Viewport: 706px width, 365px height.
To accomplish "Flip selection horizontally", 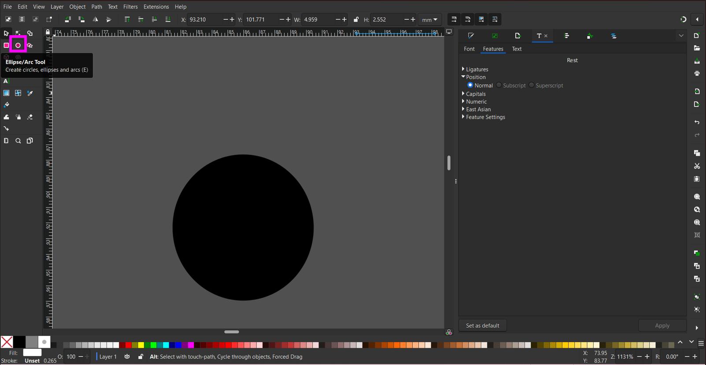I will pyautogui.click(x=95, y=19).
